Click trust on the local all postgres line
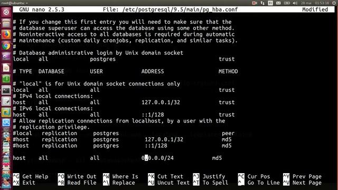 click(227, 59)
